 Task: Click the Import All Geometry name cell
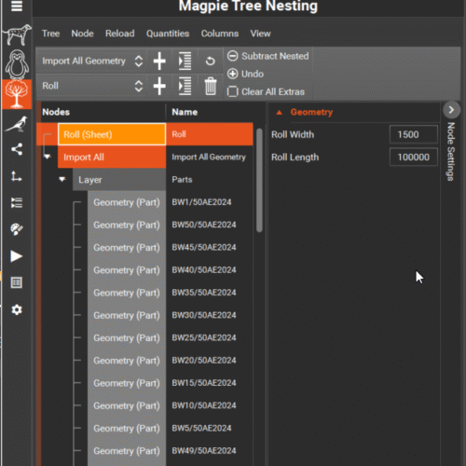210,157
